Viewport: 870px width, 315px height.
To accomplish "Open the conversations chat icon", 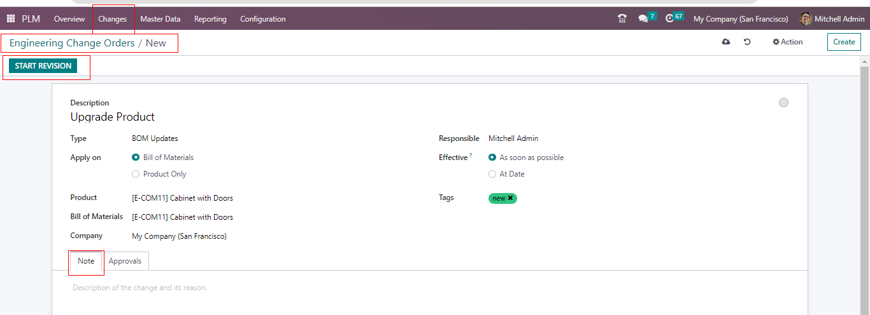I will 643,19.
